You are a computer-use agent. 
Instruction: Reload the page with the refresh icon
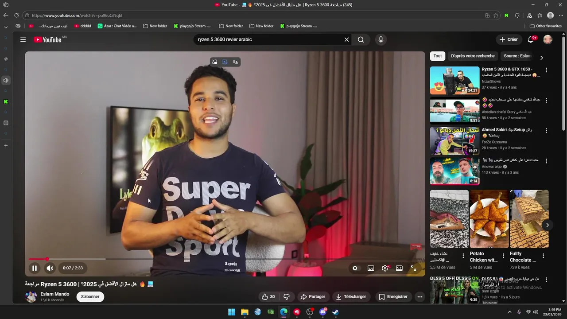pos(16,15)
